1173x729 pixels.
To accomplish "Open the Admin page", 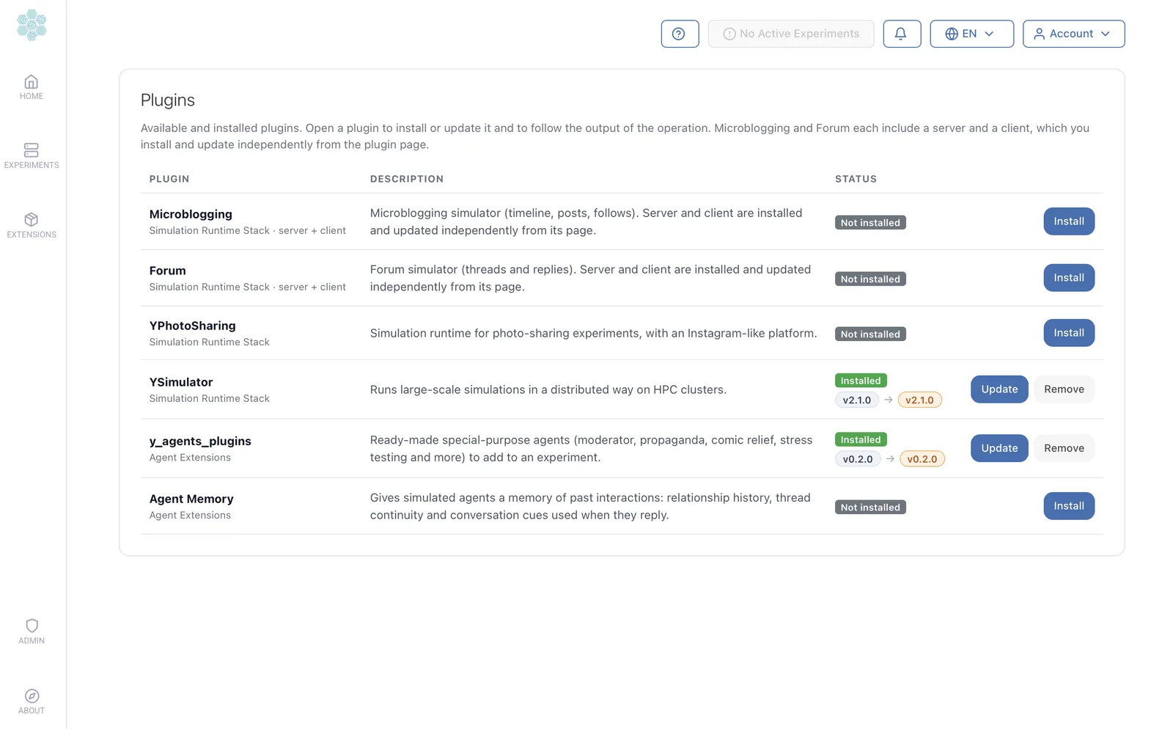I will [x=32, y=631].
